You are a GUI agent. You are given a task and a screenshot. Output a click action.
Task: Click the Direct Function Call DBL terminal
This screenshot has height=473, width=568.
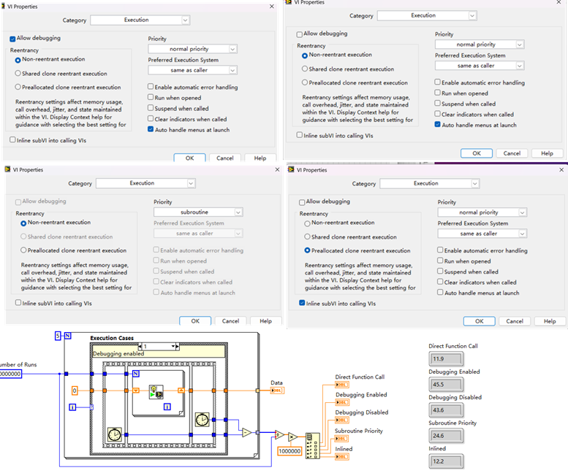click(x=342, y=385)
